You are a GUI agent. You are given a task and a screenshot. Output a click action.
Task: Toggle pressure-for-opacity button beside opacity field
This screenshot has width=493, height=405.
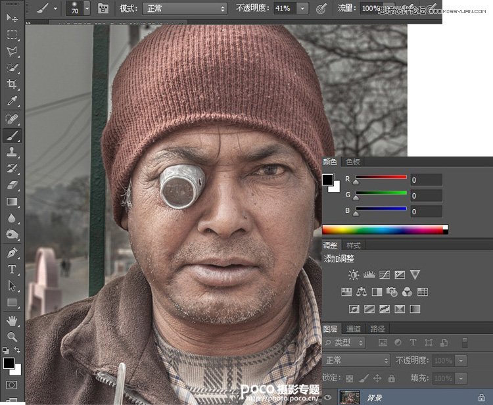point(321,9)
